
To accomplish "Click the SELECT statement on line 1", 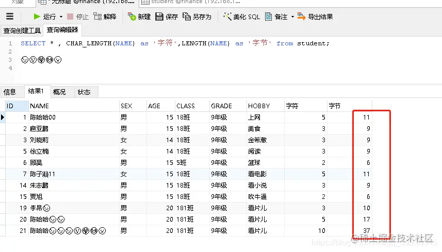I will point(175,43).
